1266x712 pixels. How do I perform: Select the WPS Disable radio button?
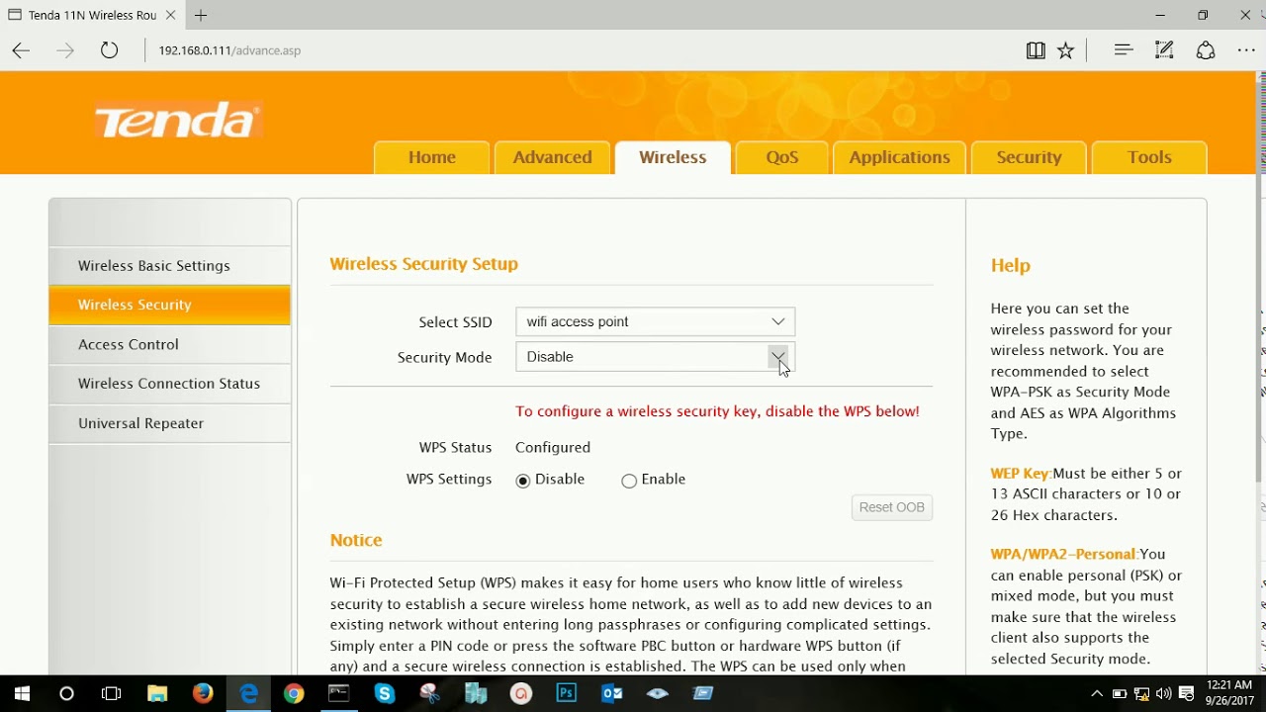[523, 481]
